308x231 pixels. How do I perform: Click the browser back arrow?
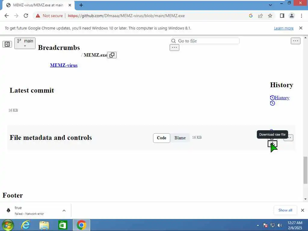click(7, 16)
